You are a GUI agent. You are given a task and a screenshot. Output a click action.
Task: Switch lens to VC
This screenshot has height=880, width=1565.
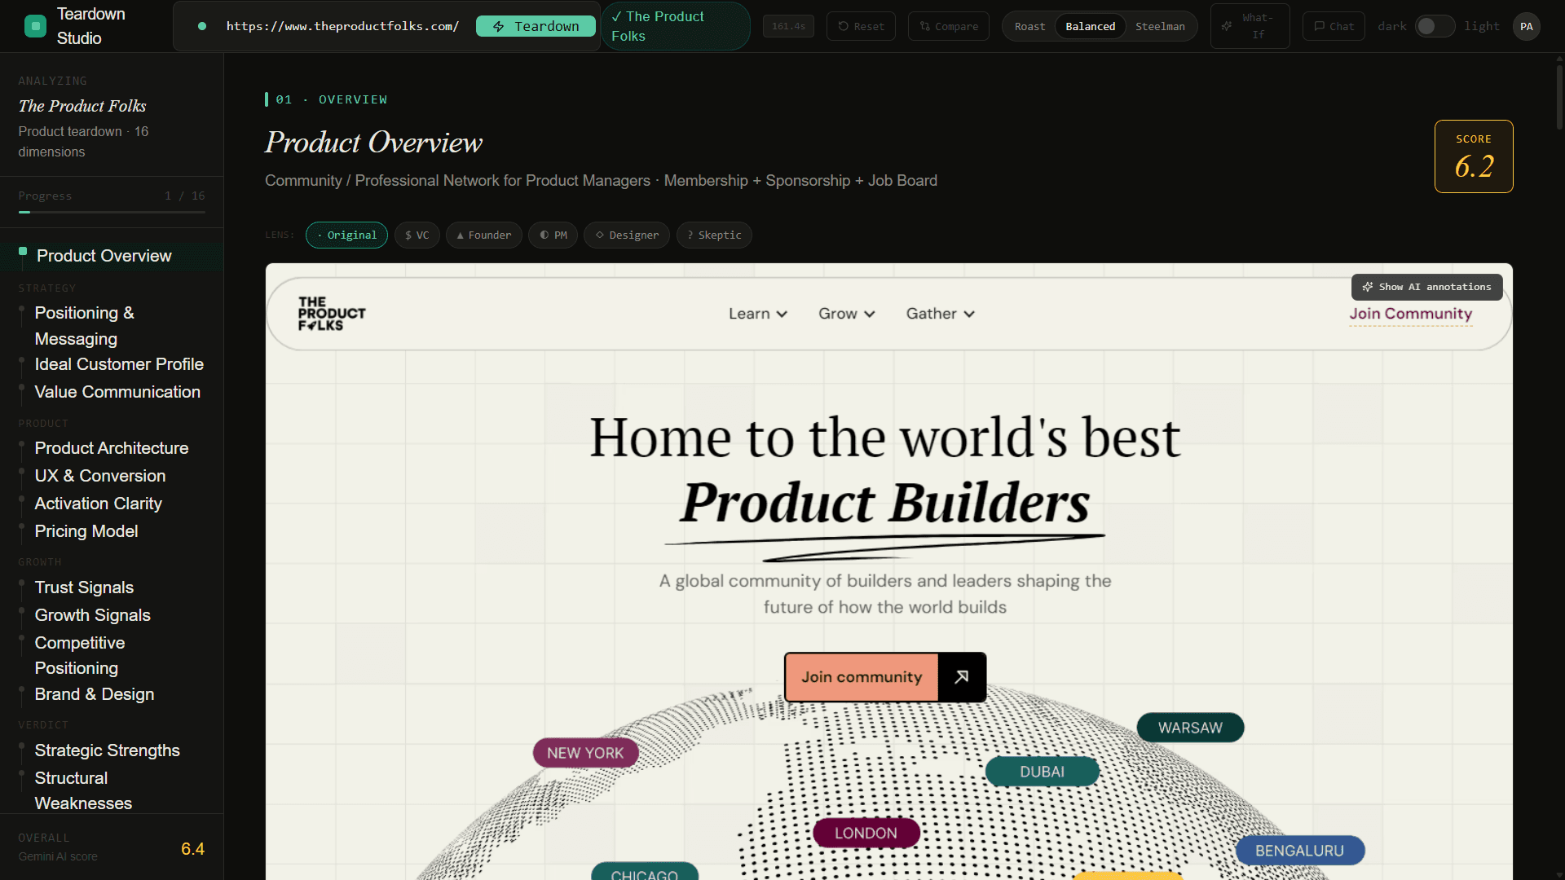[x=417, y=235]
